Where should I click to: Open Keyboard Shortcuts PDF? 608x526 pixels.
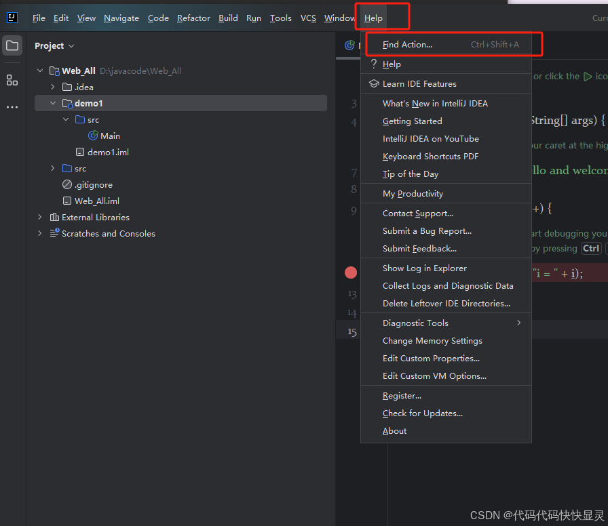tap(446, 156)
